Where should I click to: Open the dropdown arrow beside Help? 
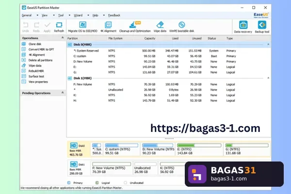click(x=104, y=15)
